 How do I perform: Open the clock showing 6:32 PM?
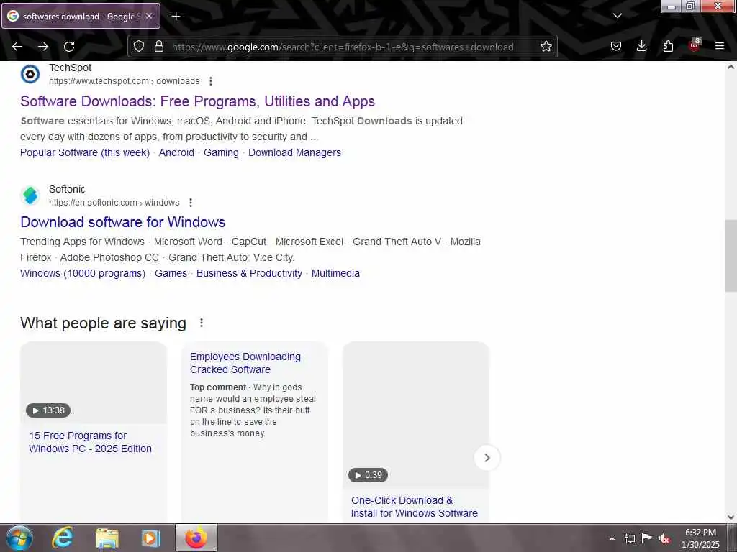[x=700, y=538]
